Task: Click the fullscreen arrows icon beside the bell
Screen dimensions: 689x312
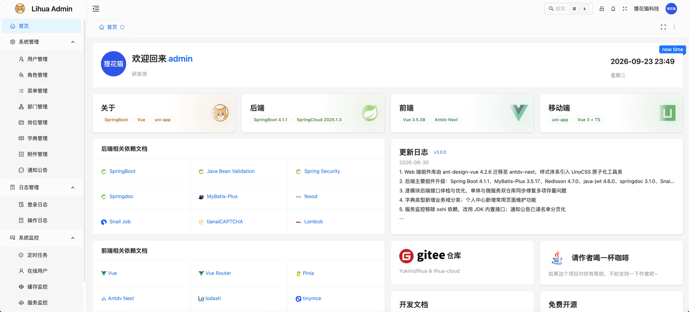Action: click(x=625, y=9)
